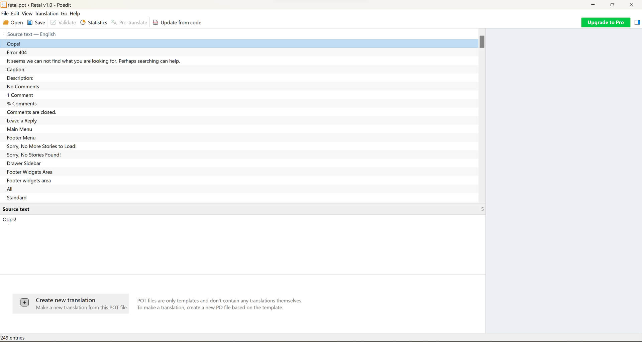Select 'Sorry, No More Stories to Load!' entry
Image resolution: width=642 pixels, height=342 pixels.
tap(239, 146)
